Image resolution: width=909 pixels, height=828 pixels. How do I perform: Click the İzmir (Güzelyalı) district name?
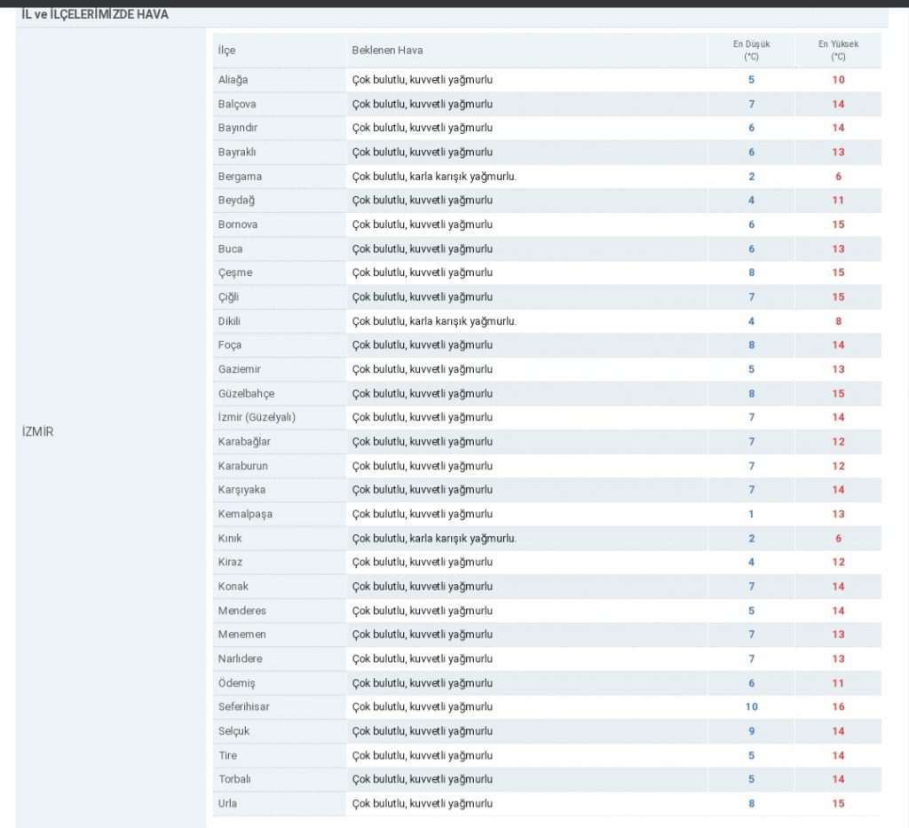click(257, 418)
